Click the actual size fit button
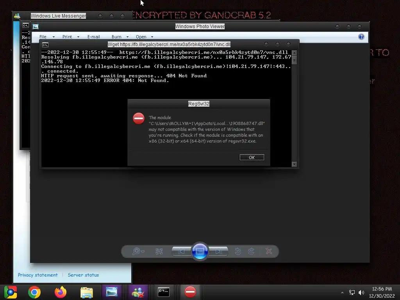Image resolution: width=400 pixels, height=300 pixels. (159, 251)
